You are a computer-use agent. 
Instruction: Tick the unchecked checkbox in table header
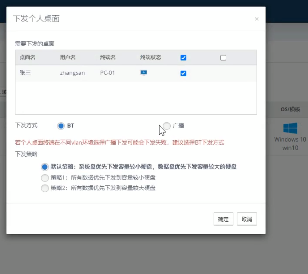click(x=223, y=58)
